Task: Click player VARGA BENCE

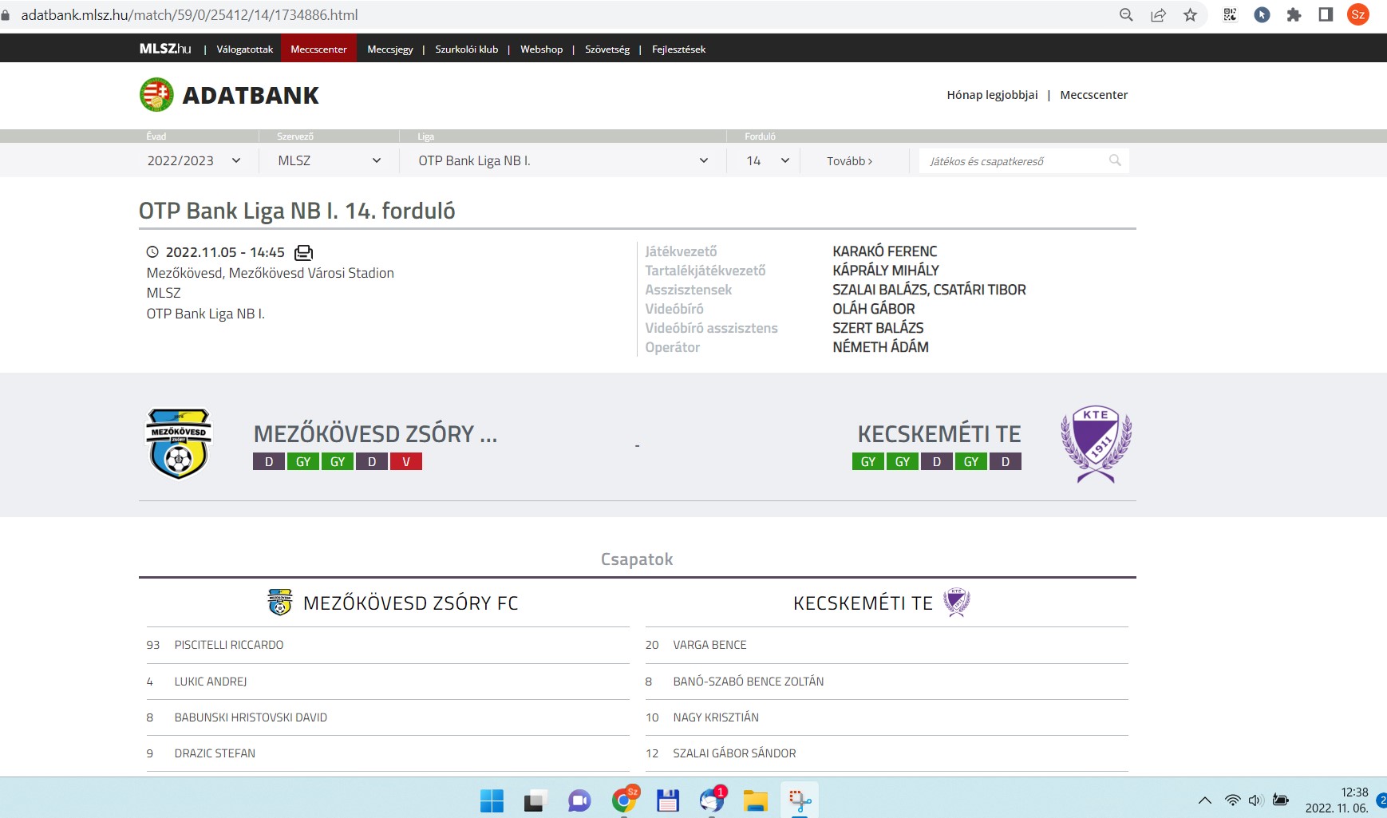Action: [709, 645]
